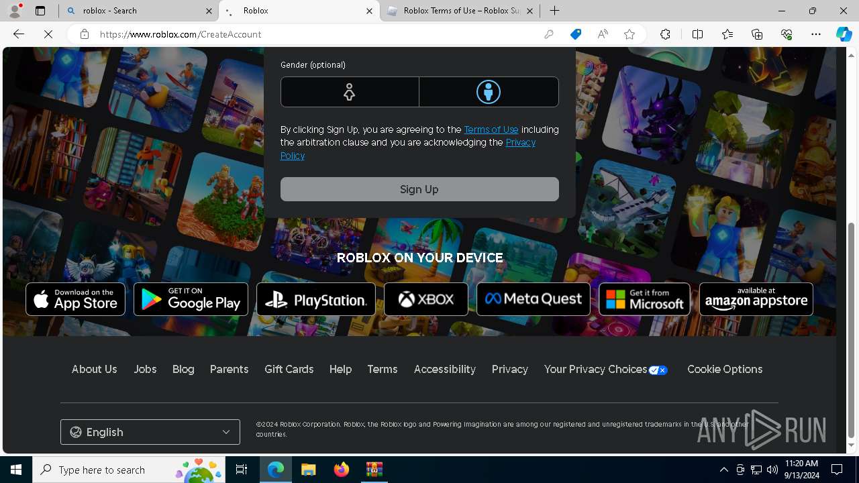Open Cookie Options in footer
Viewport: 859px width, 483px height.
click(725, 370)
